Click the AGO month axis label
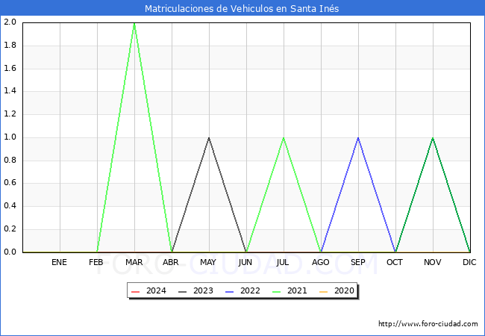The width and height of the screenshot is (485, 336). click(x=320, y=262)
